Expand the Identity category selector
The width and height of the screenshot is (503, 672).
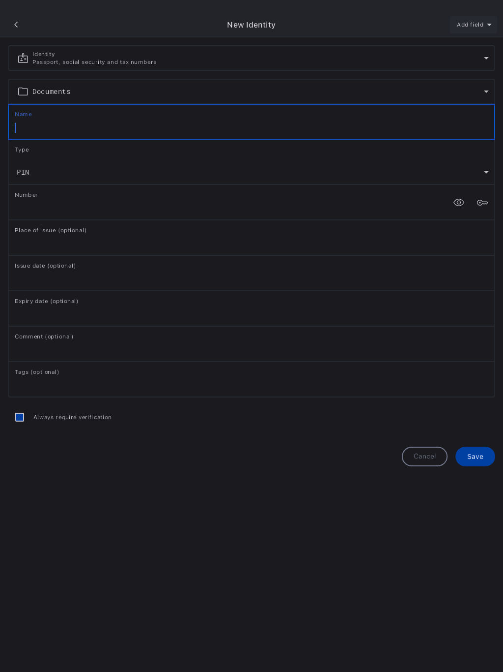pos(486,58)
